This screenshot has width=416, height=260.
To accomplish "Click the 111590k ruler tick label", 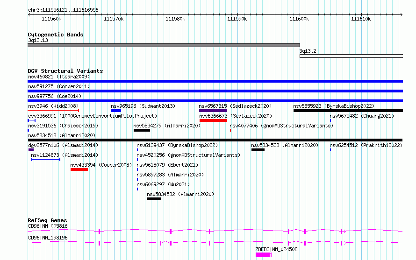I will pyautogui.click(x=237, y=19).
